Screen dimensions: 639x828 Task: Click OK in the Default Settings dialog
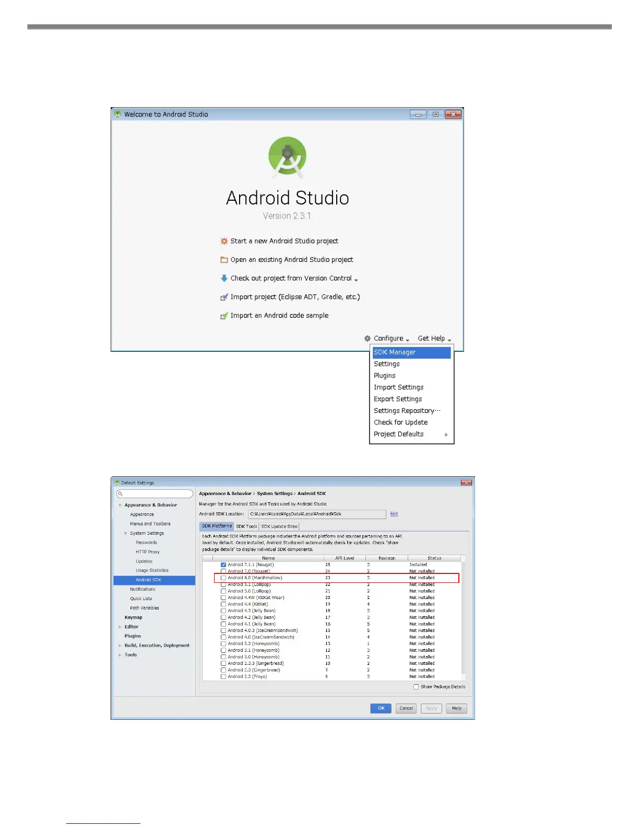tap(381, 708)
